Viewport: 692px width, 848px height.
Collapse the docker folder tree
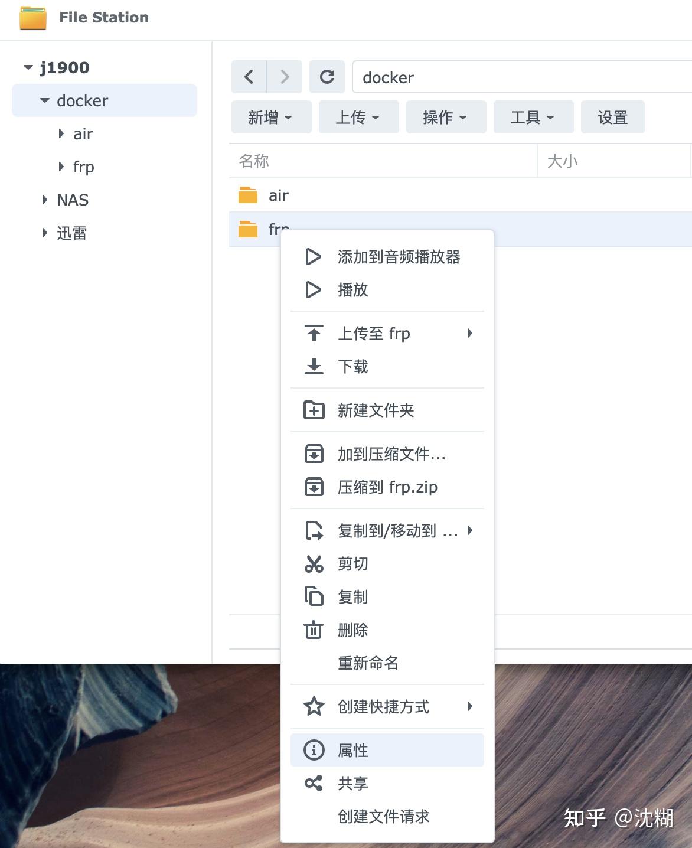tap(44, 100)
